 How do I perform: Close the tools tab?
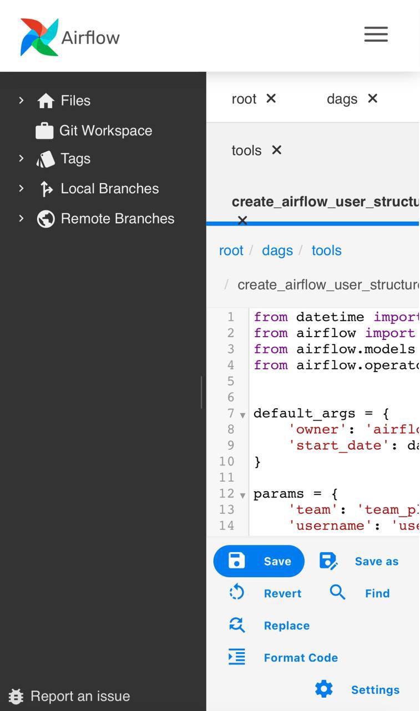[276, 150]
